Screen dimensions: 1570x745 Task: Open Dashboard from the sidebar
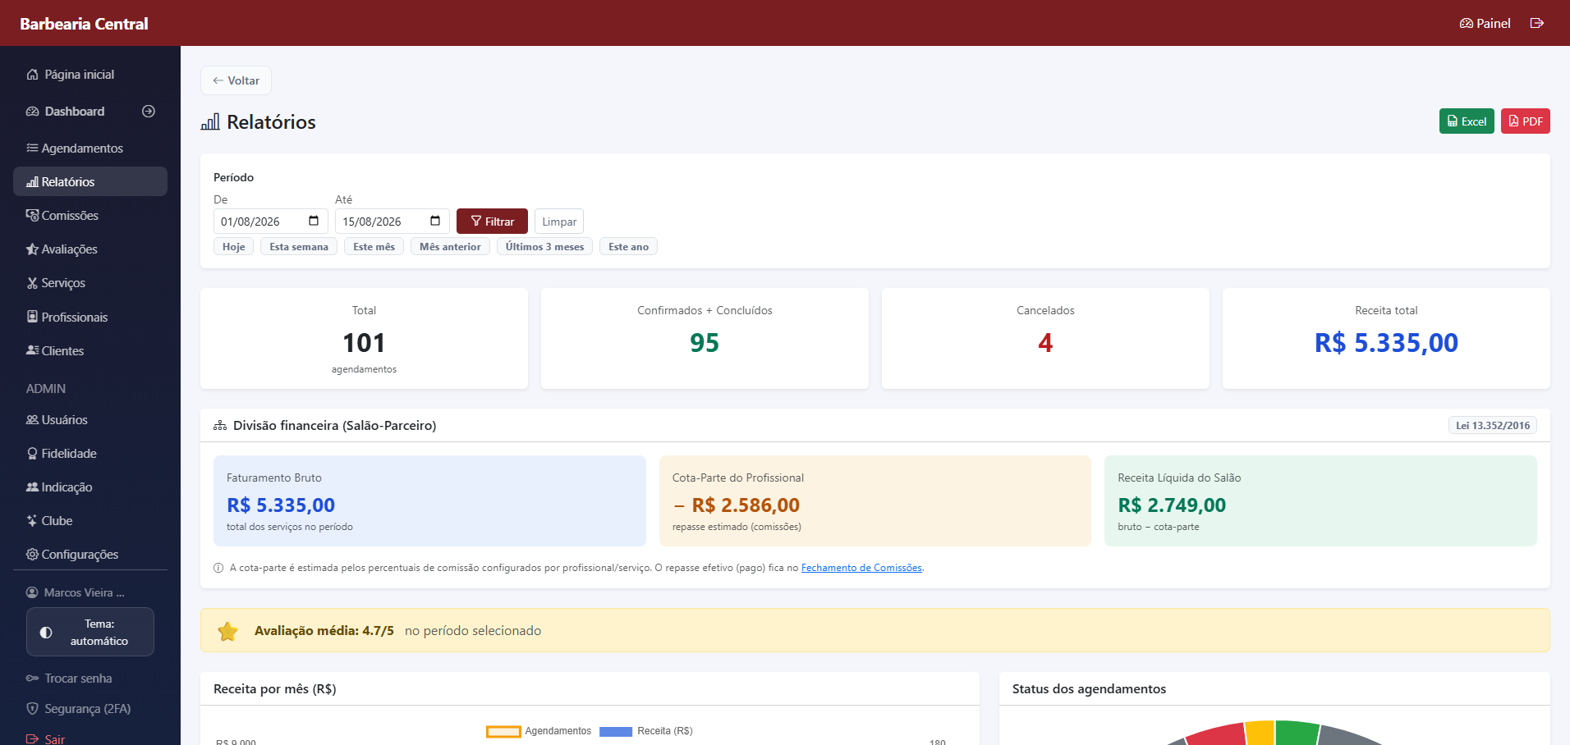coord(74,112)
